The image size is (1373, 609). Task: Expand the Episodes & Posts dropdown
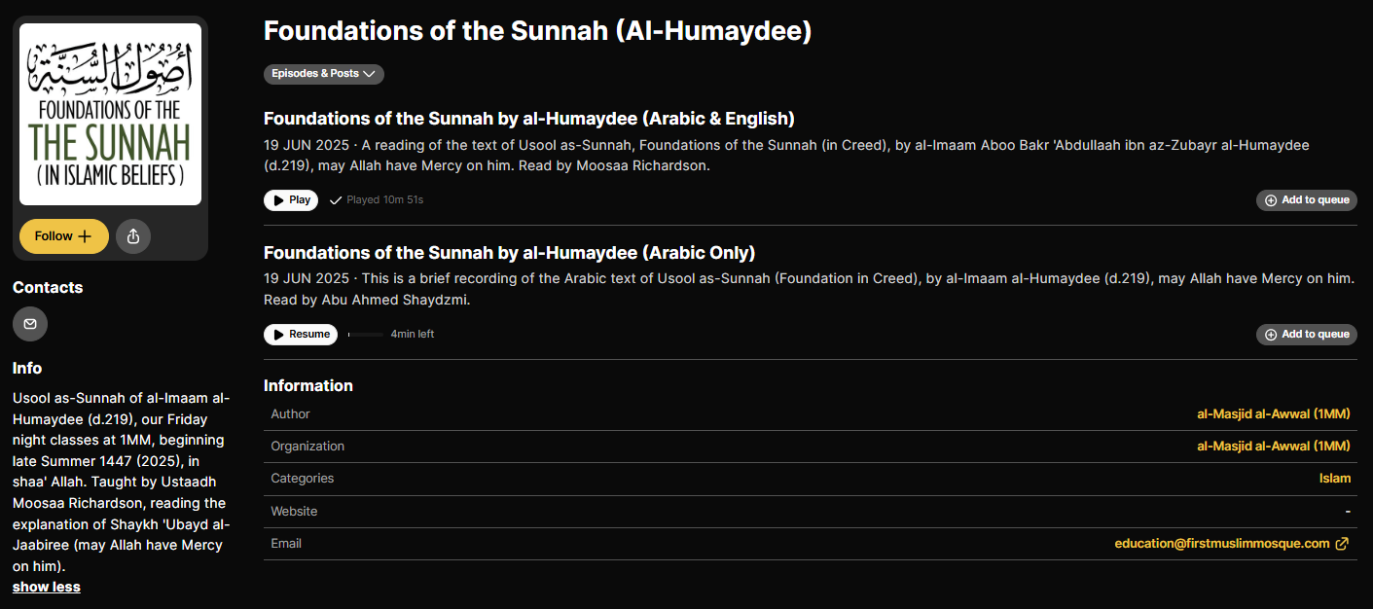323,74
